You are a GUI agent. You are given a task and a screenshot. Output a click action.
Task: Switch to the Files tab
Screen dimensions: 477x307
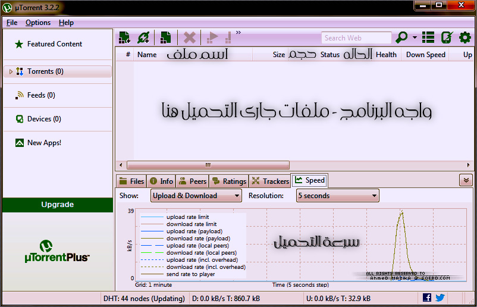click(131, 181)
